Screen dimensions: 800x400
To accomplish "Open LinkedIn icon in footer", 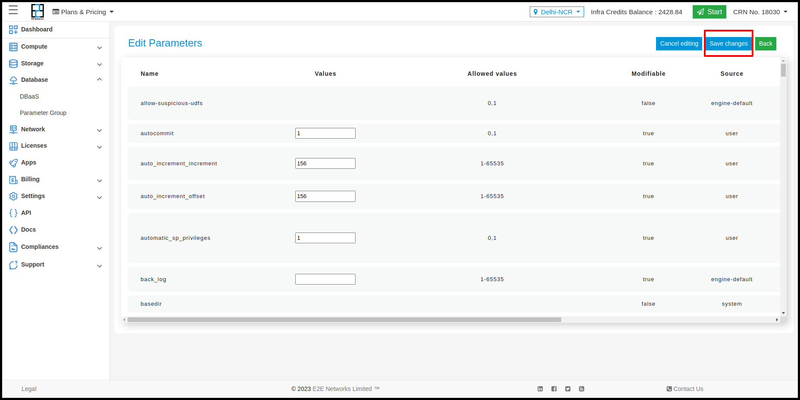I will click(x=540, y=389).
